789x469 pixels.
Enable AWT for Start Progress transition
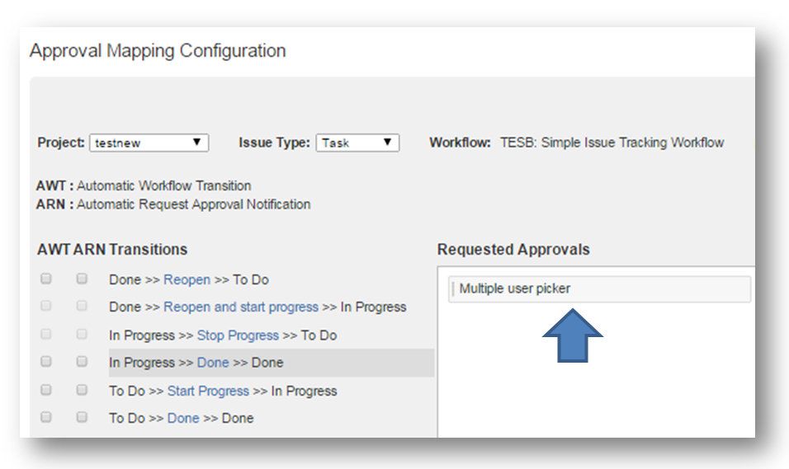pos(46,390)
